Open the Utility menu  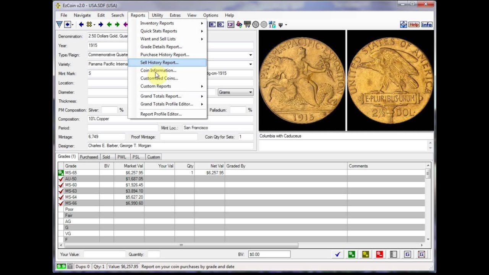point(157,15)
